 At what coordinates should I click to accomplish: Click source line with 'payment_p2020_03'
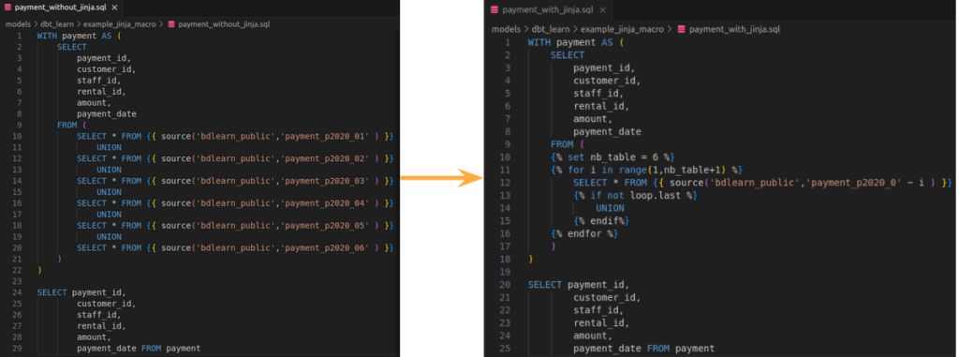(x=235, y=181)
